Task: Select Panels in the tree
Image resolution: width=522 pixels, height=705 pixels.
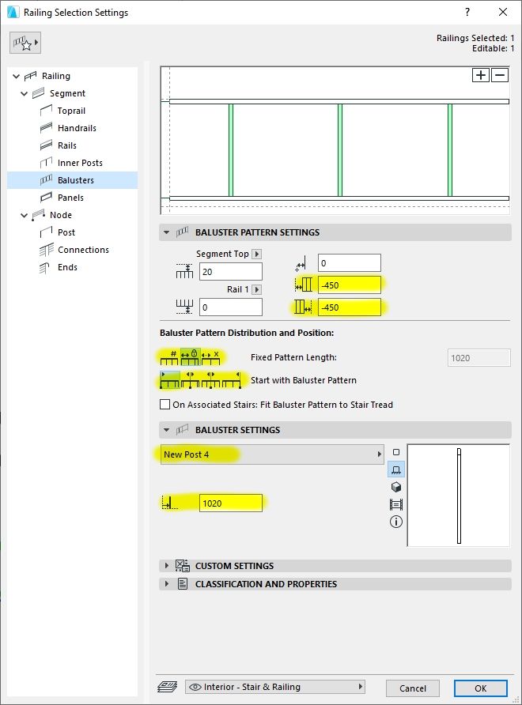Action: [x=70, y=198]
